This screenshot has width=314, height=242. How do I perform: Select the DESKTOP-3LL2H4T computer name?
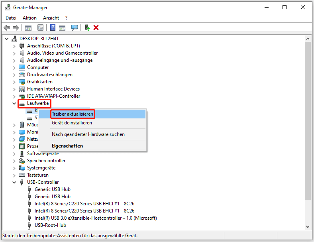pos(39,39)
